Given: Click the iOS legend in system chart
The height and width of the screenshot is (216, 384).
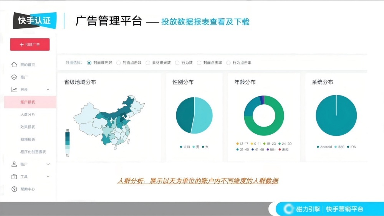Looking at the screenshot, I should [x=351, y=147].
